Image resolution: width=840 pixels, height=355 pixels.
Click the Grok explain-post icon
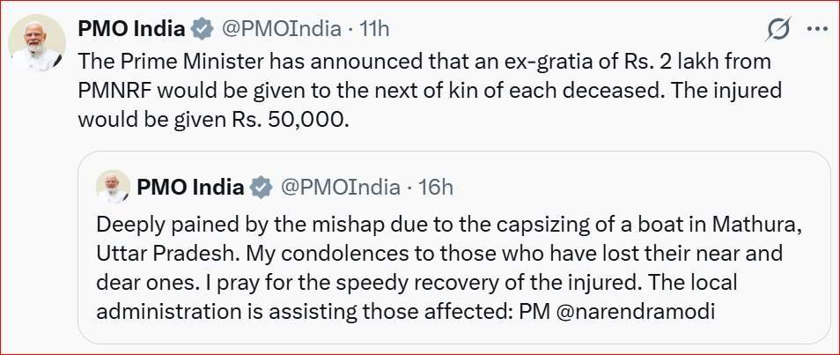(x=778, y=30)
